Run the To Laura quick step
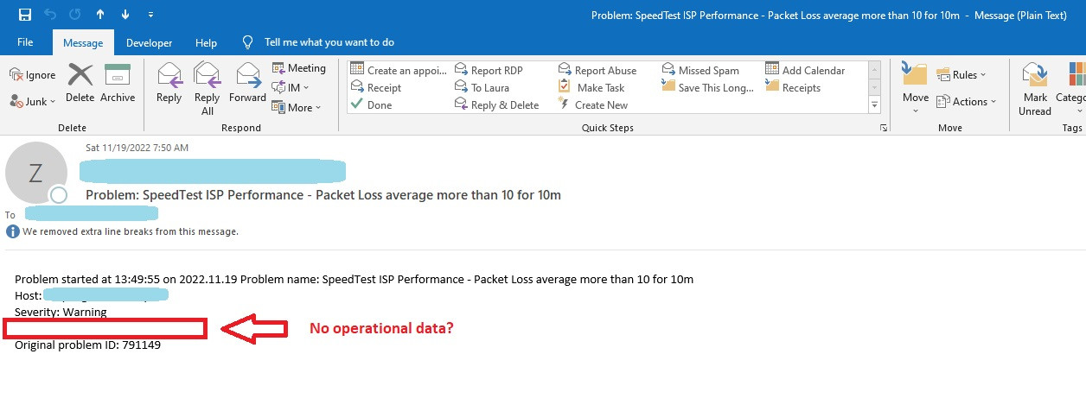 pos(482,87)
